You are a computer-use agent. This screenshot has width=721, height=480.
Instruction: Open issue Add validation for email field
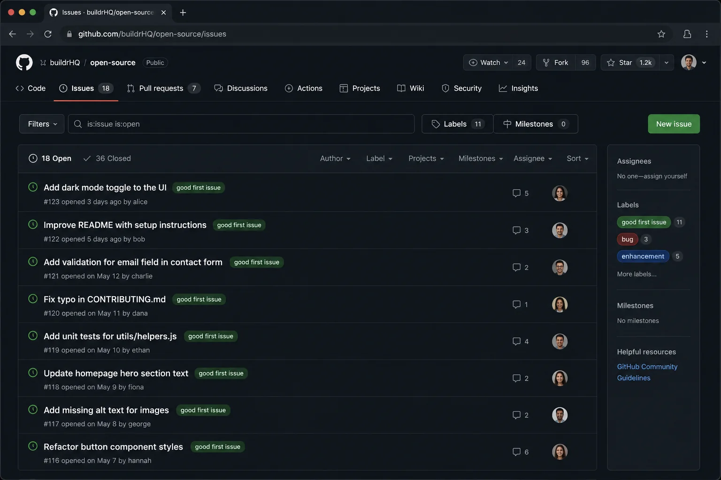(133, 262)
